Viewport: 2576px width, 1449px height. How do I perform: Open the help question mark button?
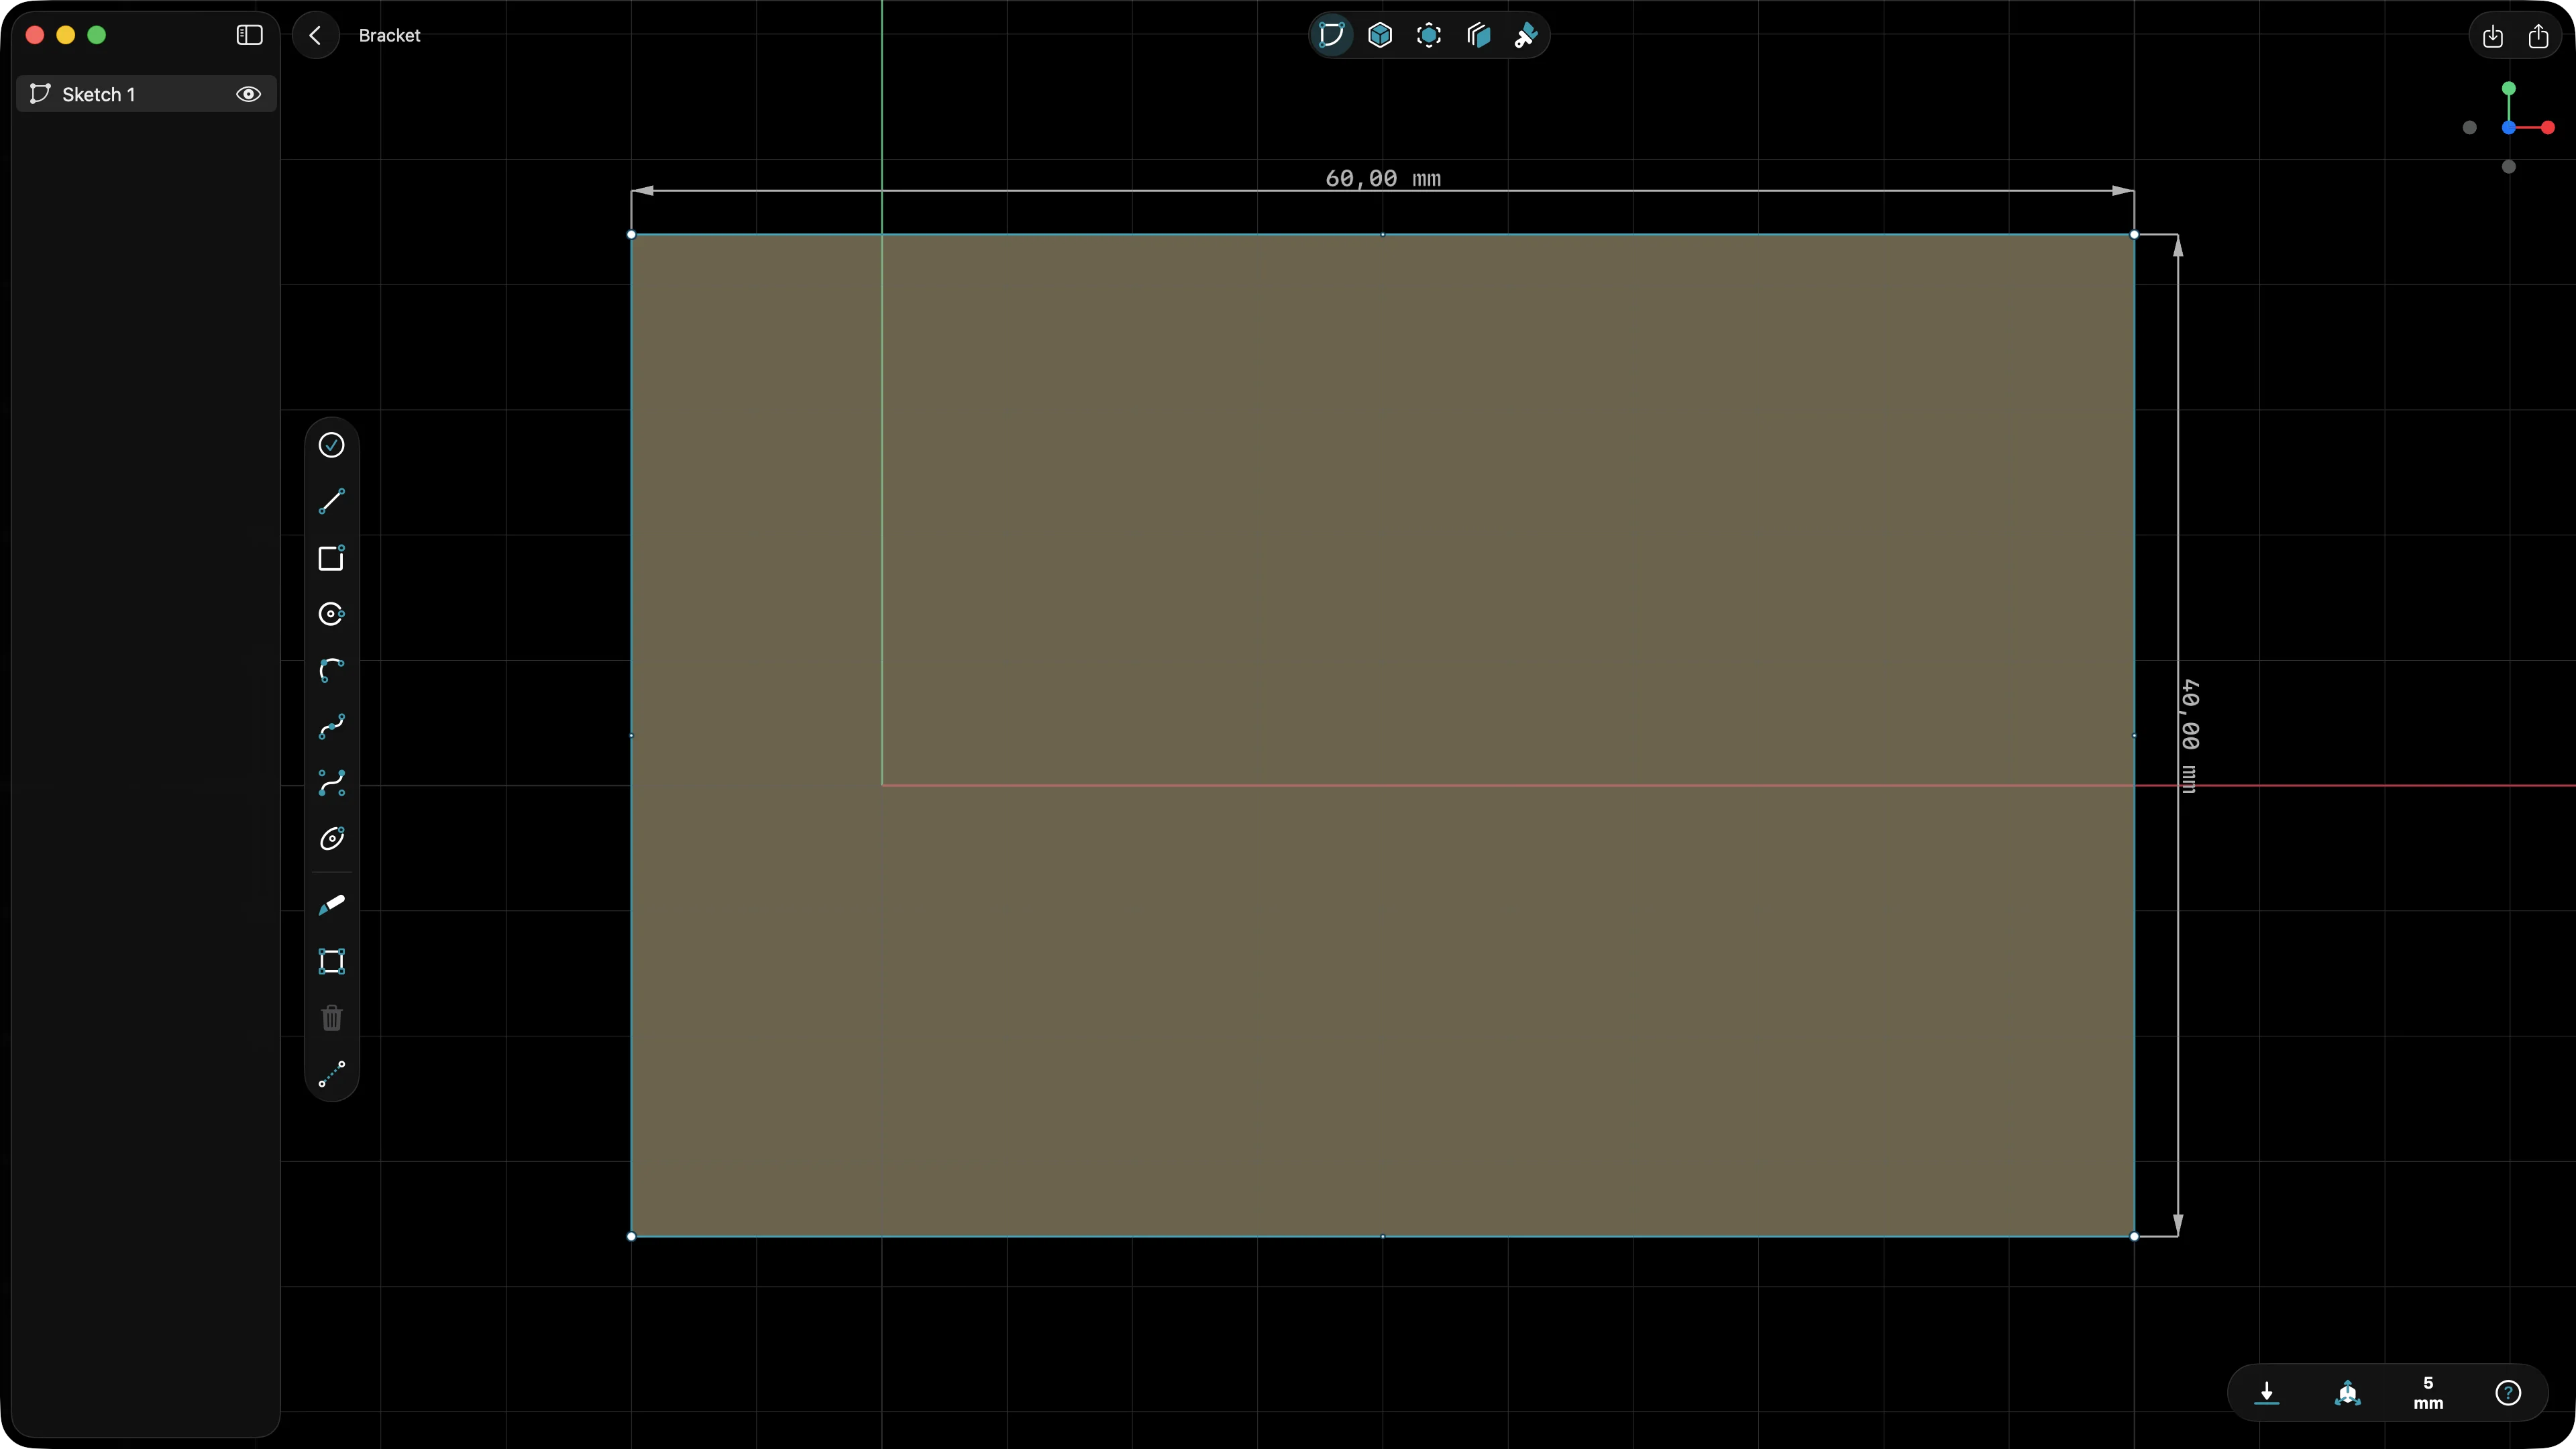[2507, 1392]
